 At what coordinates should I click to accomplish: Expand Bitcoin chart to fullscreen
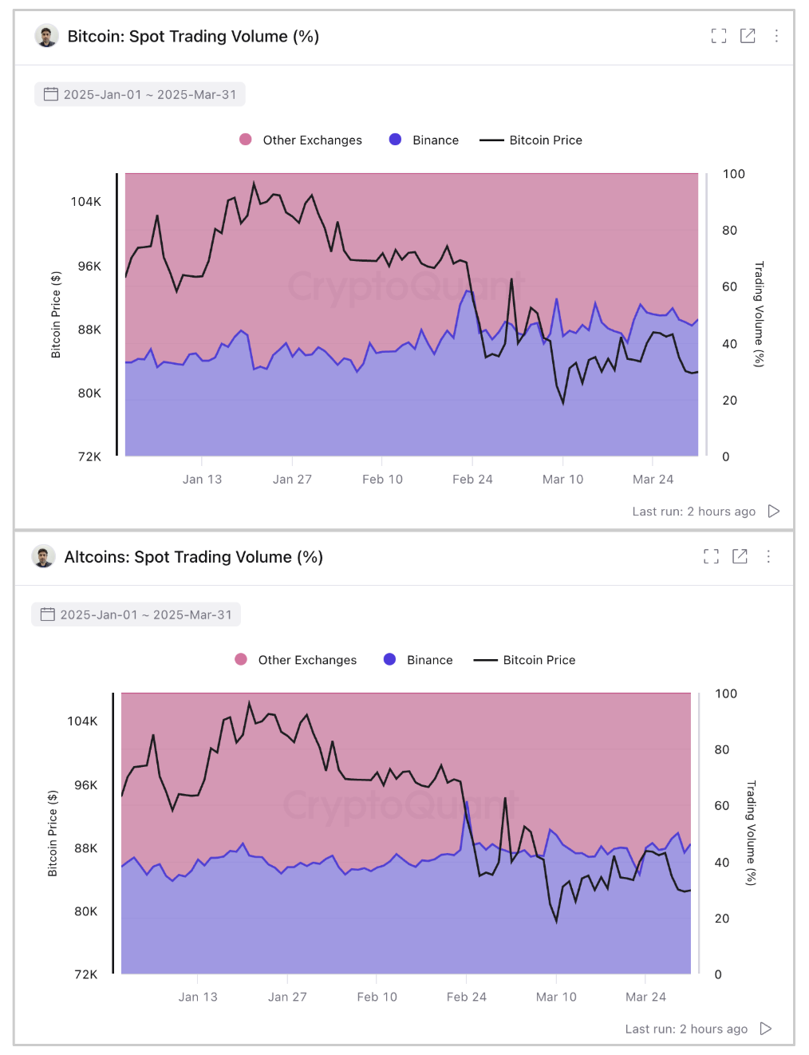(719, 36)
